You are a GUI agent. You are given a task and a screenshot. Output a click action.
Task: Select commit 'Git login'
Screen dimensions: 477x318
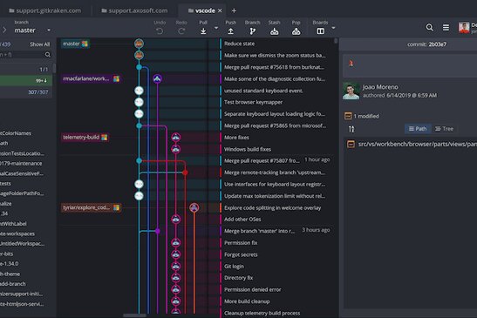tap(234, 267)
